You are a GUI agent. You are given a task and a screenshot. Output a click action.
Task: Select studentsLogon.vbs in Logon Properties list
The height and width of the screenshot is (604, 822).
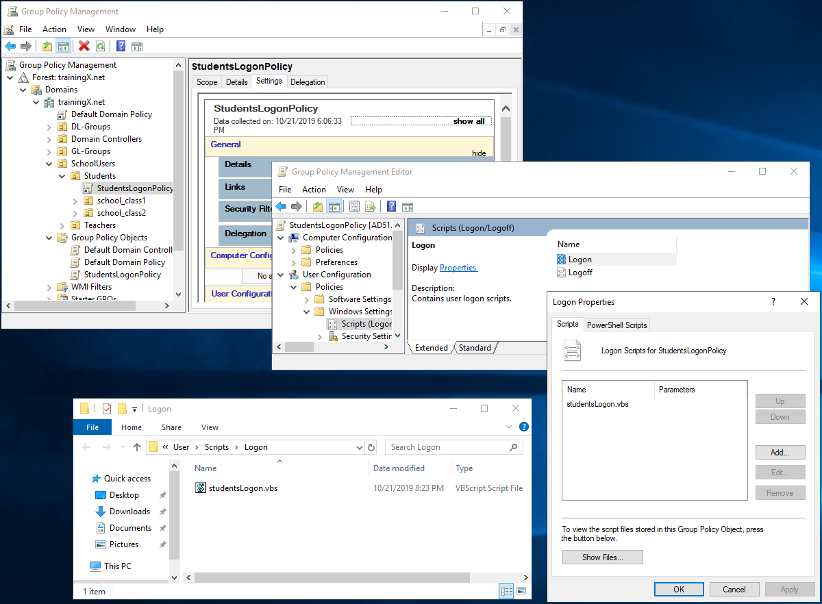pyautogui.click(x=597, y=404)
